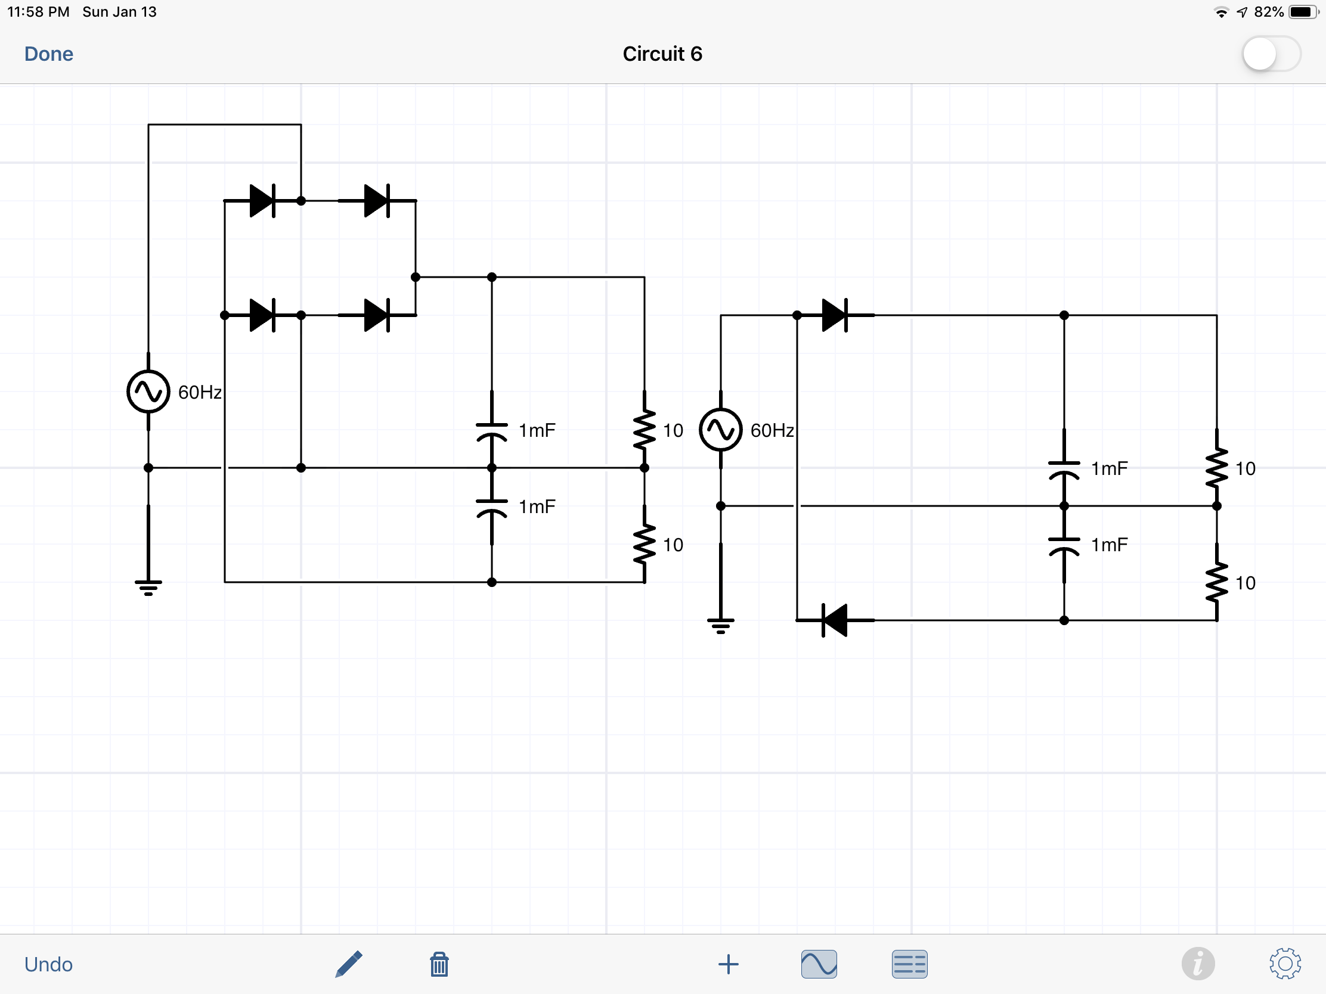This screenshot has height=994, width=1326.
Task: Tap the trash delete icon
Action: point(439,964)
